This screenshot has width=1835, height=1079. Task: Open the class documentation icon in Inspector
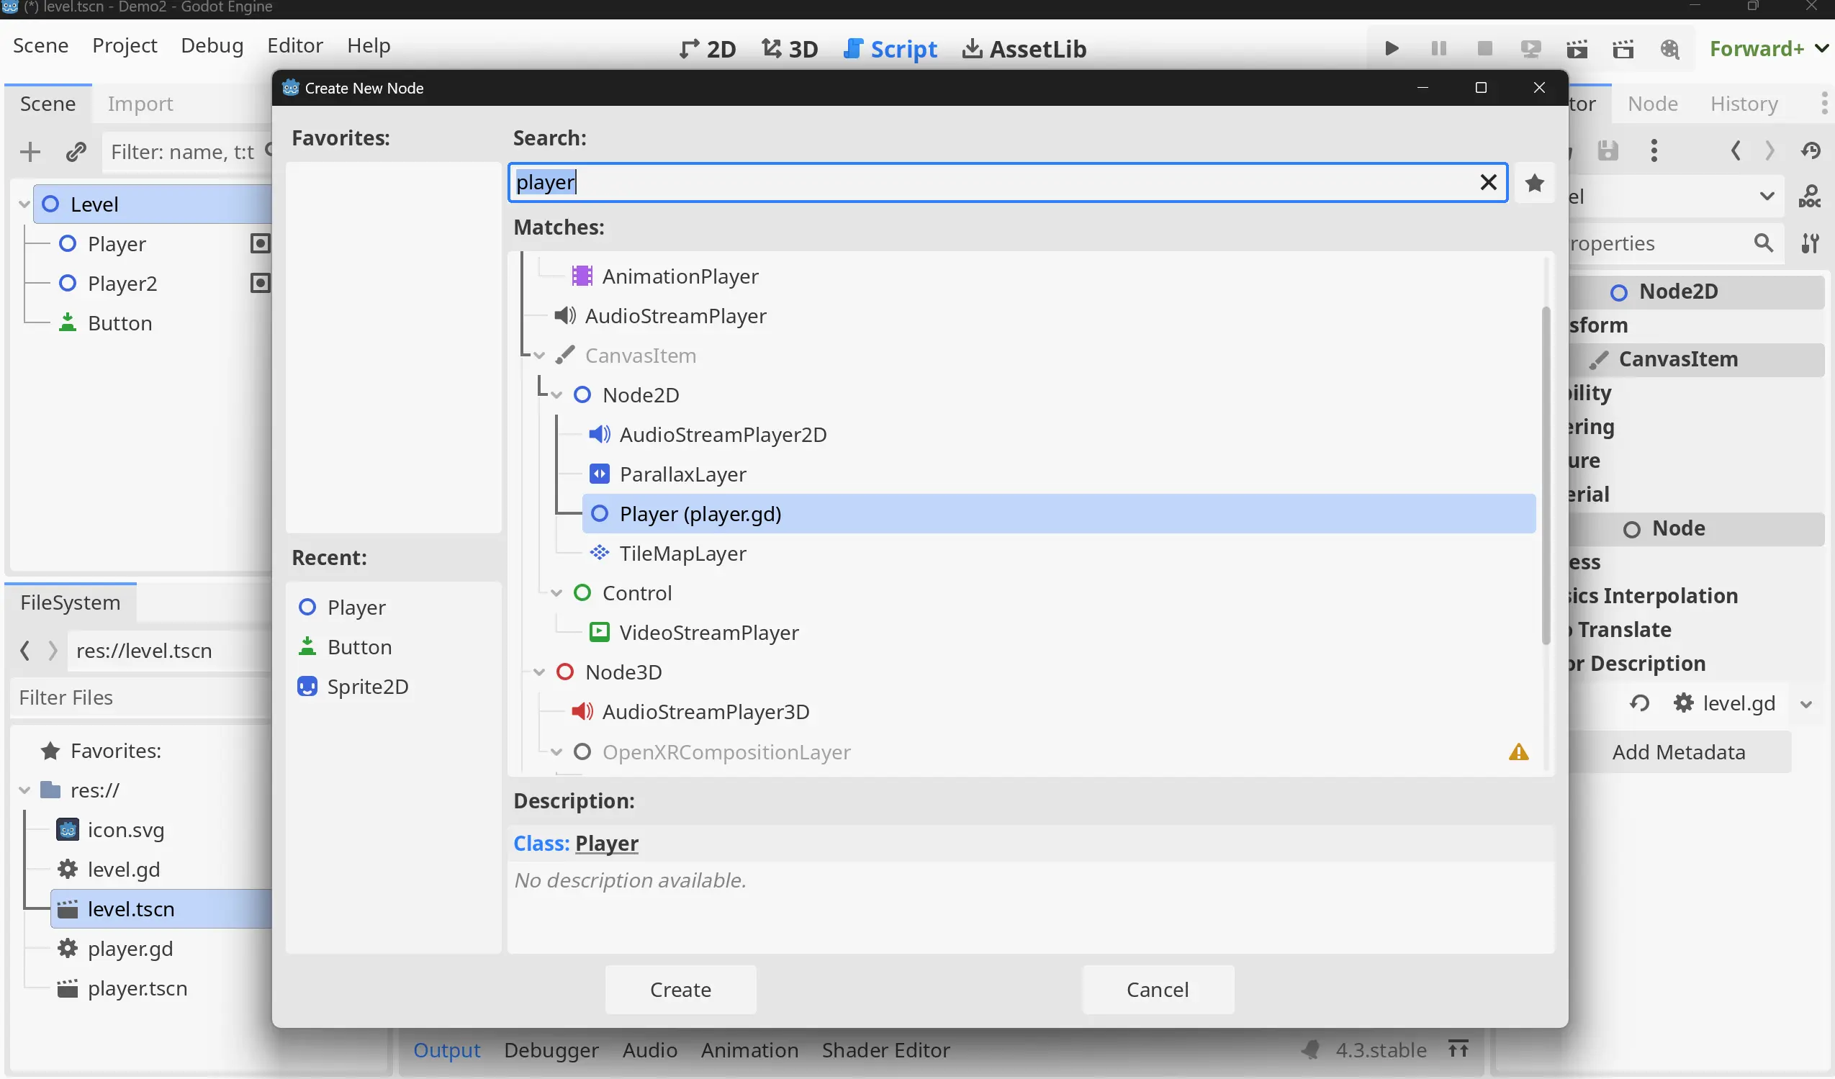[x=1810, y=197]
